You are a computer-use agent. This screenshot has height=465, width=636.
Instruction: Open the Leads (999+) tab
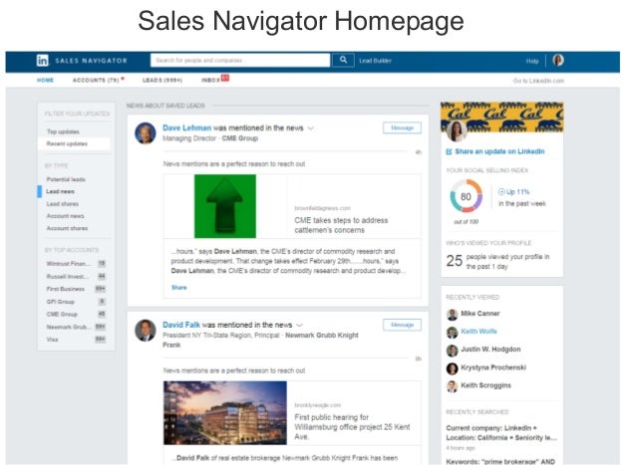pyautogui.click(x=162, y=81)
